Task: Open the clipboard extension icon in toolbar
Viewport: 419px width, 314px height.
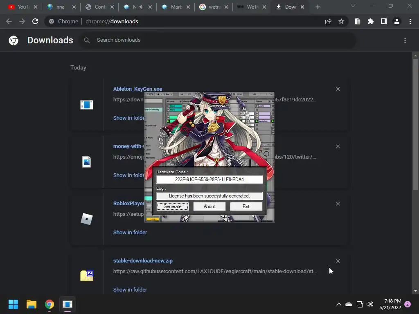Action: (358, 21)
